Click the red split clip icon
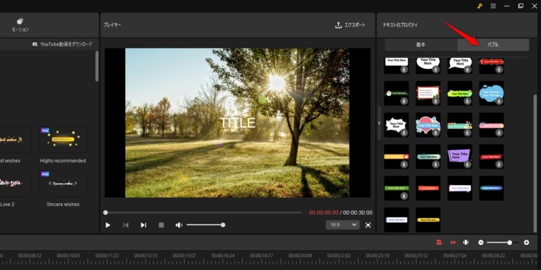Viewport: 541px width, 270px height. click(439, 242)
